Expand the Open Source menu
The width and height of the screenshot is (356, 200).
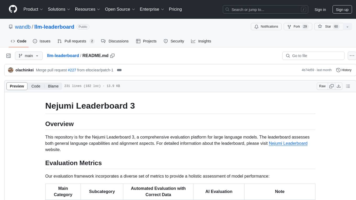120,9
